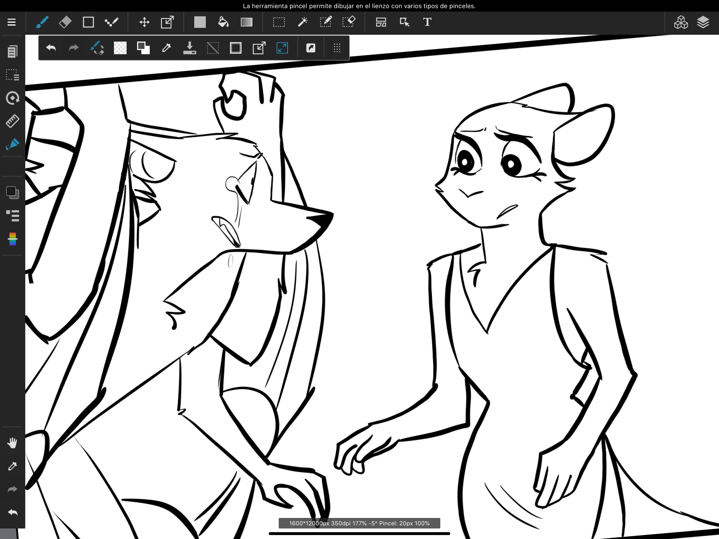The image size is (719, 539).
Task: Choose the Move tool
Action: 144,22
